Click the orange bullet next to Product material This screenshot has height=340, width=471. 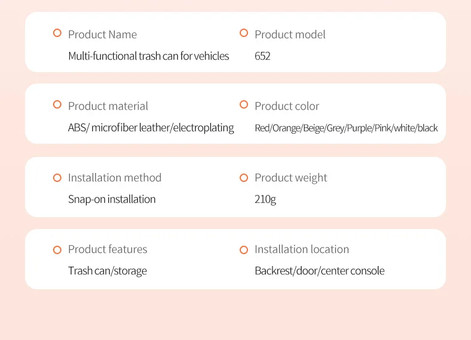(57, 104)
